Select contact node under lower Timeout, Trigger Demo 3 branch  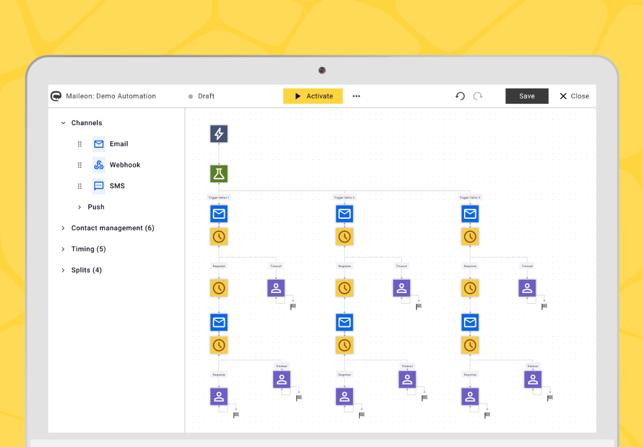pos(532,380)
